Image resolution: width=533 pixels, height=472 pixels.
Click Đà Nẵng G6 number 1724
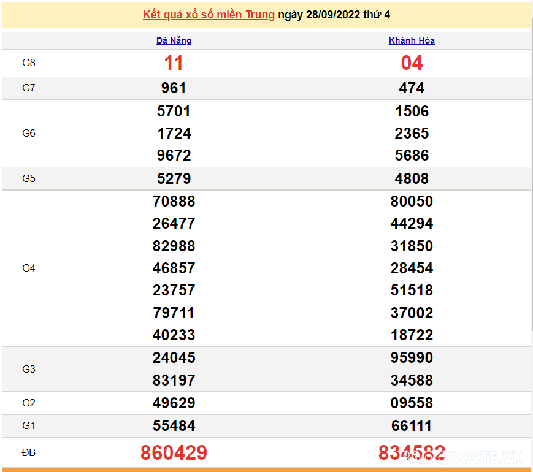(x=174, y=134)
